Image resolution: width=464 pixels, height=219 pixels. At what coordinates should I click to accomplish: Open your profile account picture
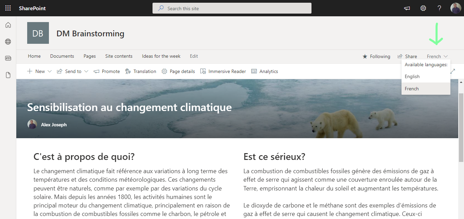point(456,8)
